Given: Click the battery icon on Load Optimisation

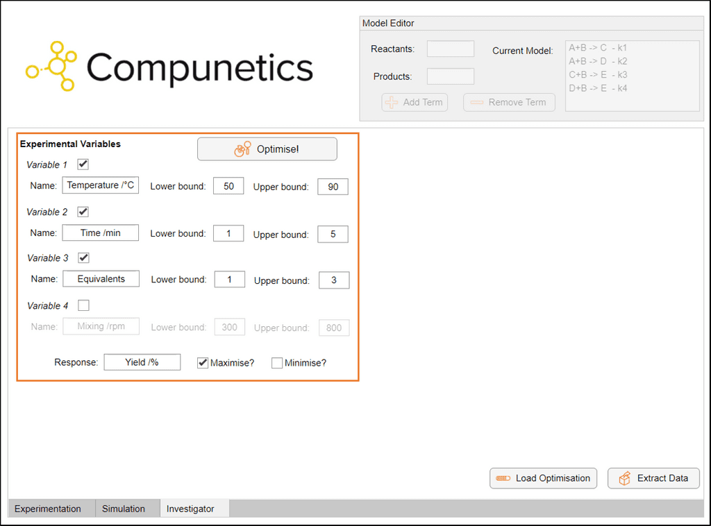Looking at the screenshot, I should point(503,478).
